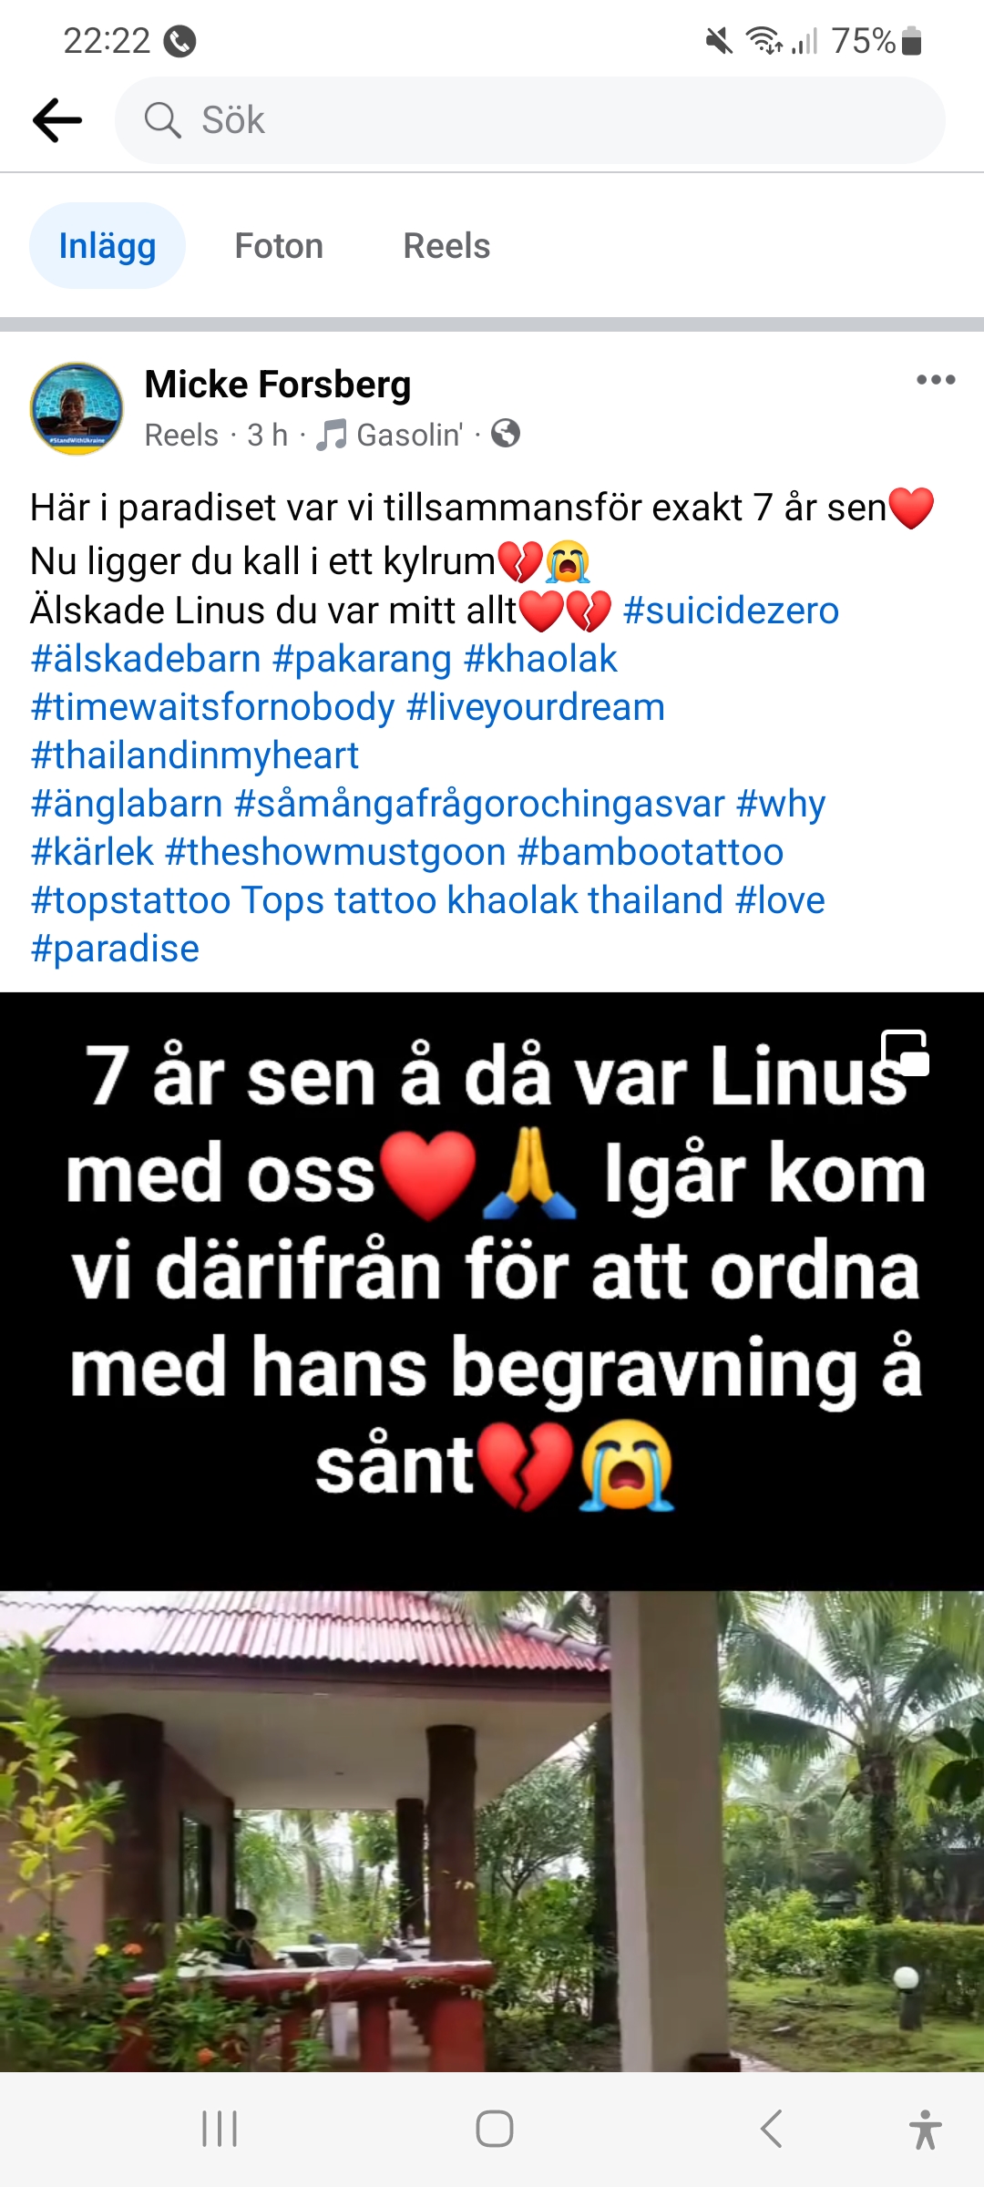984x2187 pixels.
Task: Select the Inlägg tab
Action: tap(108, 245)
